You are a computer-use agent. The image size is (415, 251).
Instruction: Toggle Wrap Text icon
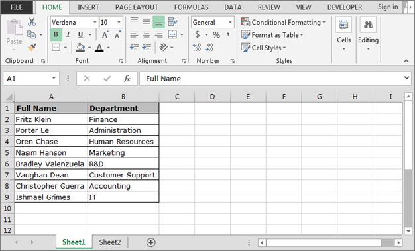172,21
